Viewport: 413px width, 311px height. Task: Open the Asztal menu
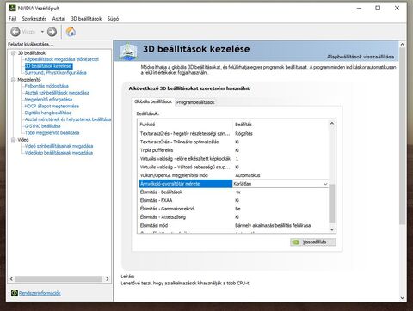pyautogui.click(x=59, y=19)
